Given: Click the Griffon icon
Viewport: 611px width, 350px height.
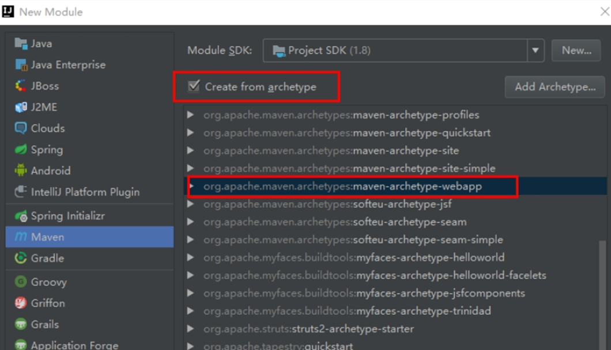Looking at the screenshot, I should coord(21,303).
